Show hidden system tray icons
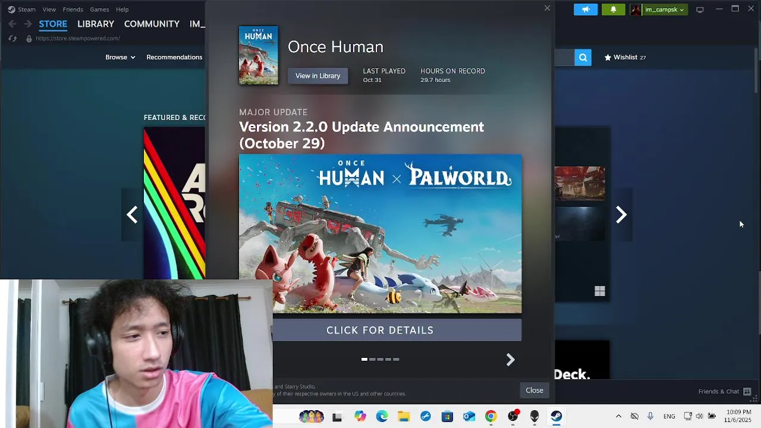 [x=618, y=416]
